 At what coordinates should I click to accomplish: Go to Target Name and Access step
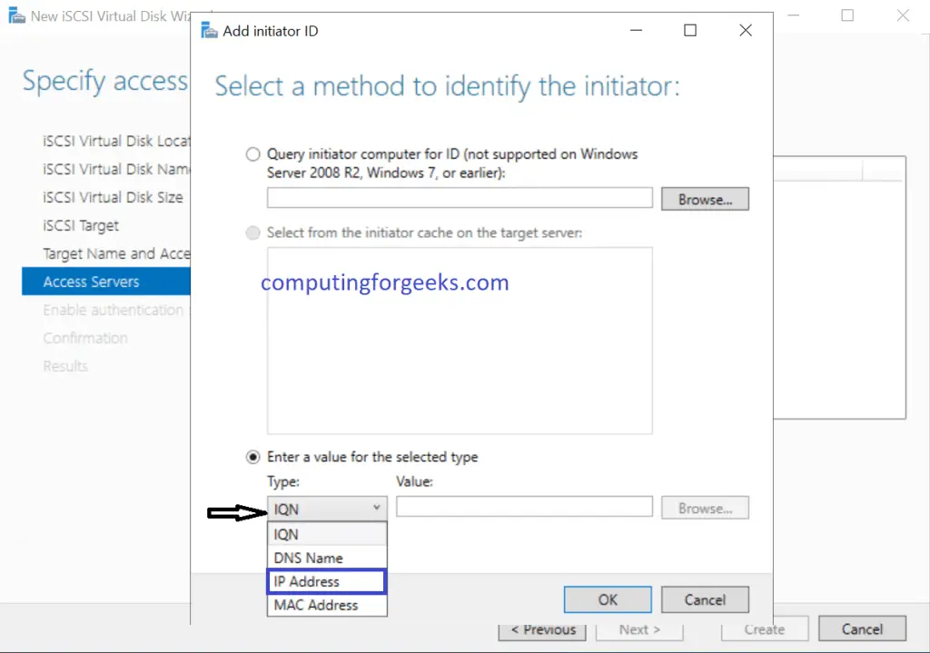click(116, 254)
